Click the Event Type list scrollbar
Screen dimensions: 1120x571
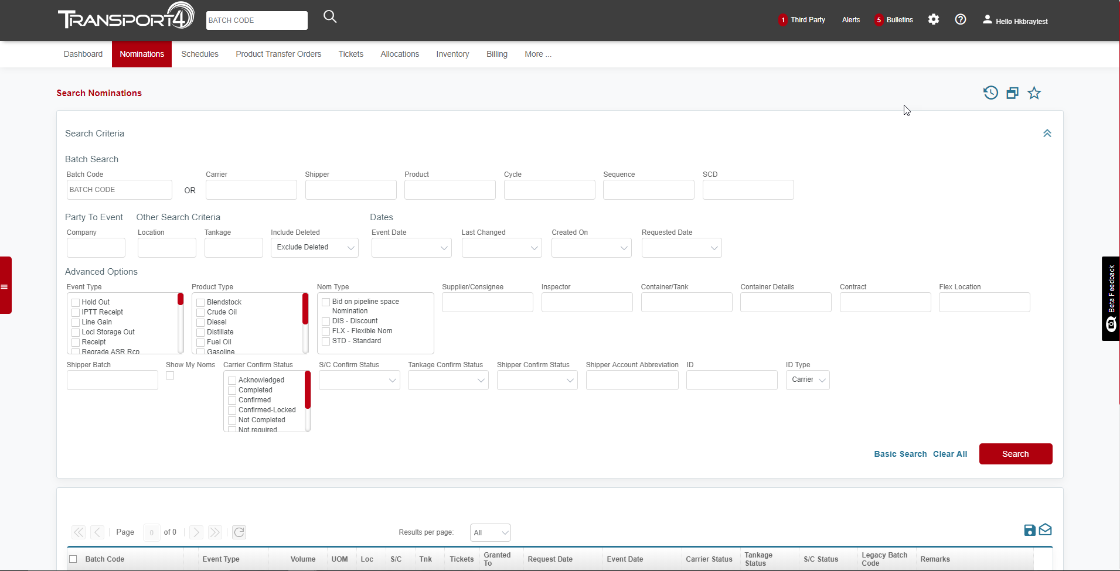coord(181,323)
